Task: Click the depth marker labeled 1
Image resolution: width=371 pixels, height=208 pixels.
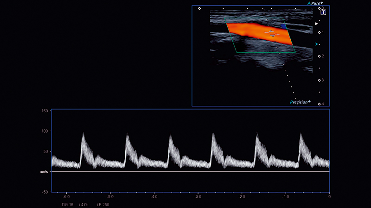Action: click(x=320, y=32)
